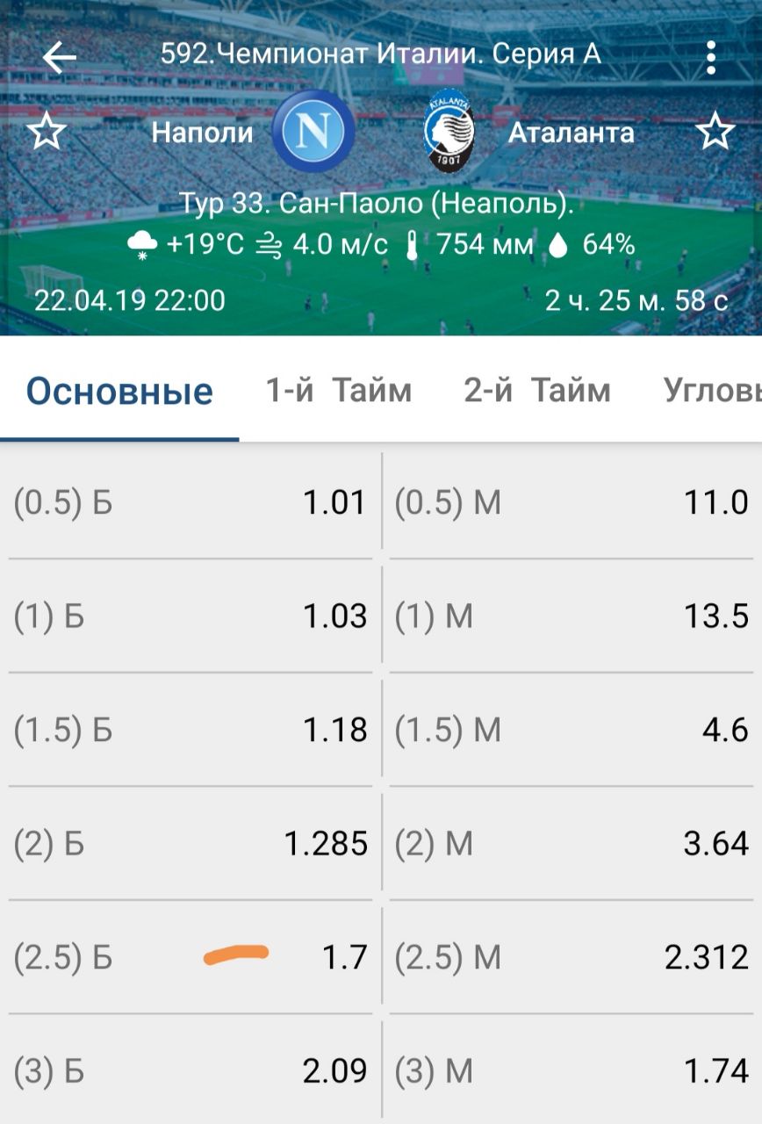Image resolution: width=762 pixels, height=1124 pixels.
Task: Tap the pressure thermometer icon
Action: coord(412,246)
